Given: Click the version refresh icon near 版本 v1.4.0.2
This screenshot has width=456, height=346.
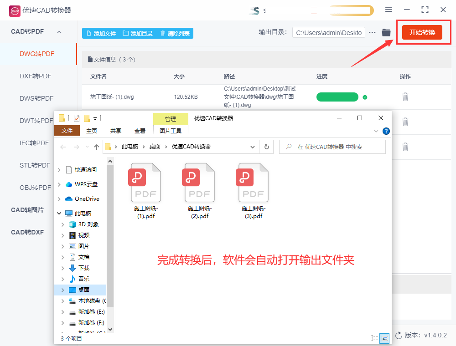Looking at the screenshot, I should (x=399, y=335).
